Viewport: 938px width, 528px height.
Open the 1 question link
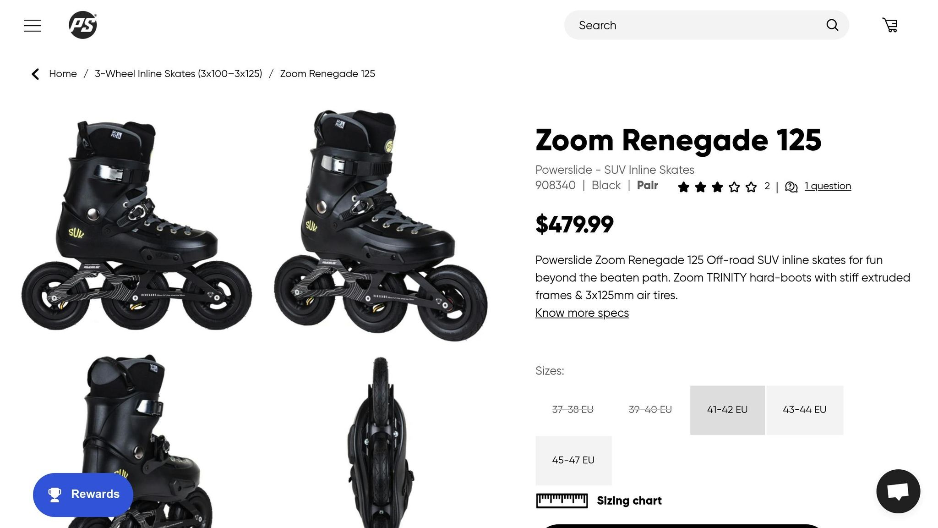click(x=828, y=186)
